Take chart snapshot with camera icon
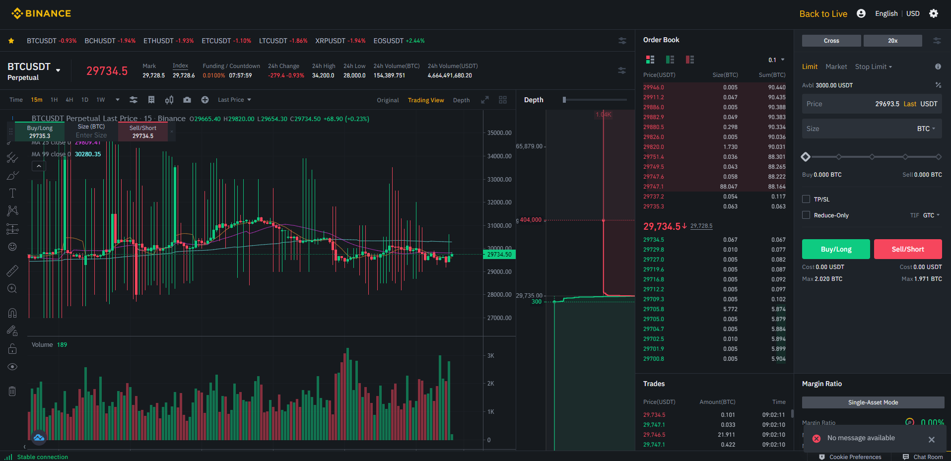Image resolution: width=951 pixels, height=461 pixels. coord(187,100)
